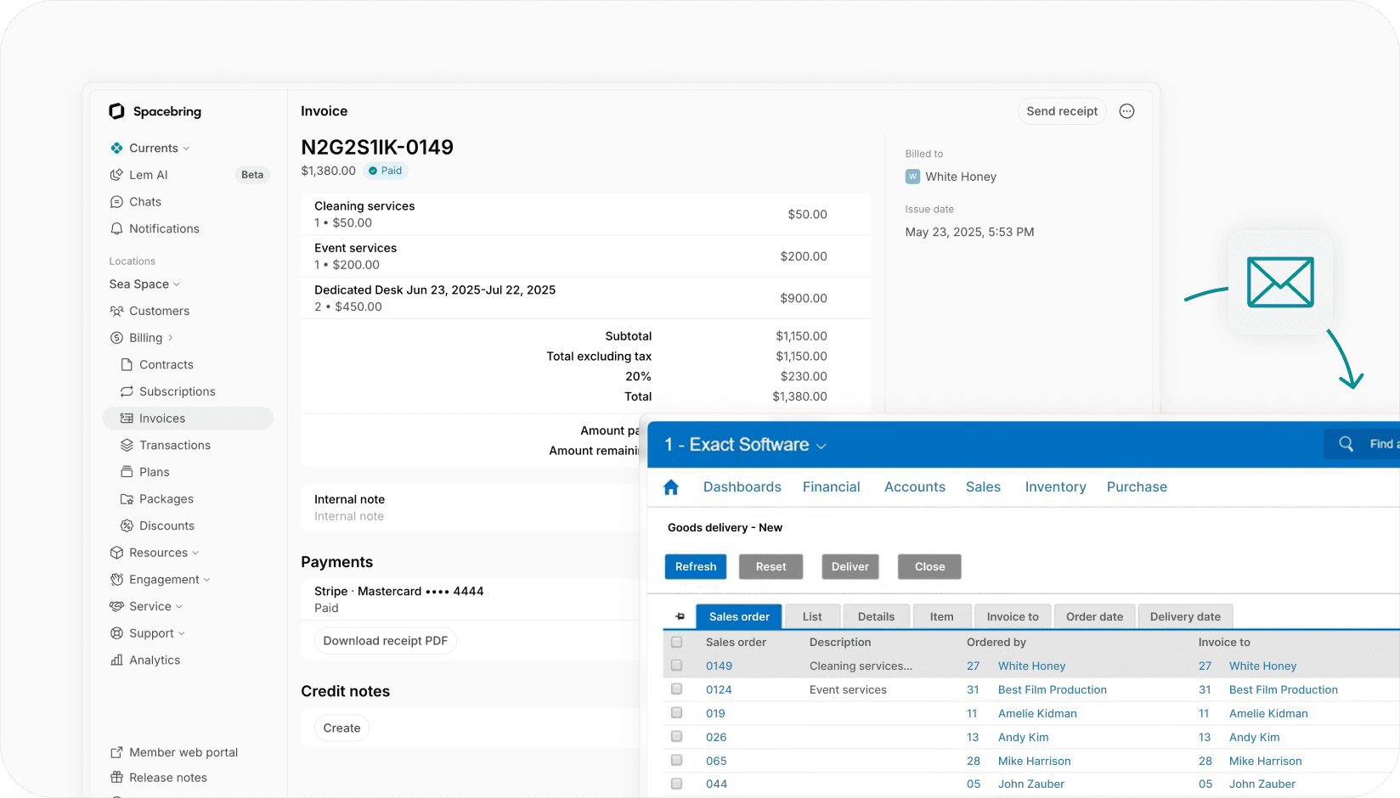Click the Exact Software home icon
The width and height of the screenshot is (1400, 798).
[x=671, y=487]
